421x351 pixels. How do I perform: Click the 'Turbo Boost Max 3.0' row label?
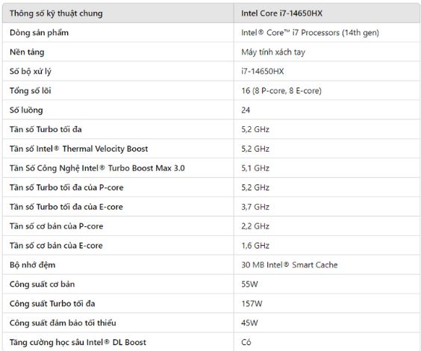(97, 168)
